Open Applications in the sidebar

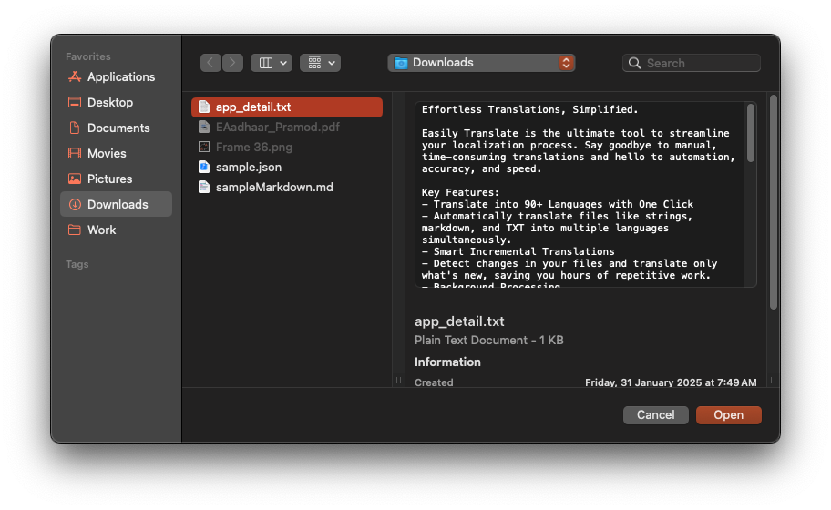tap(116, 76)
